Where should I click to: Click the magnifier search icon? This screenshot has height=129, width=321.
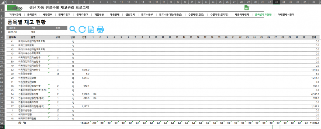[x=73, y=30]
